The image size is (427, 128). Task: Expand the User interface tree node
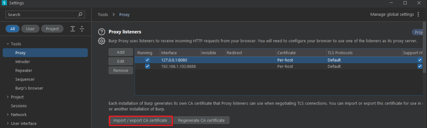[x=8, y=123]
